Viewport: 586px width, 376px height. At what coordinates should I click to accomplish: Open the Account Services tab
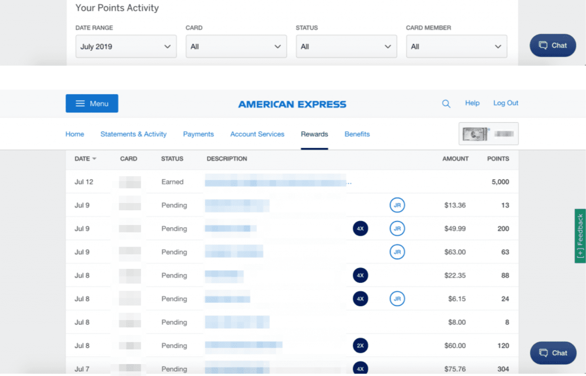(x=257, y=134)
